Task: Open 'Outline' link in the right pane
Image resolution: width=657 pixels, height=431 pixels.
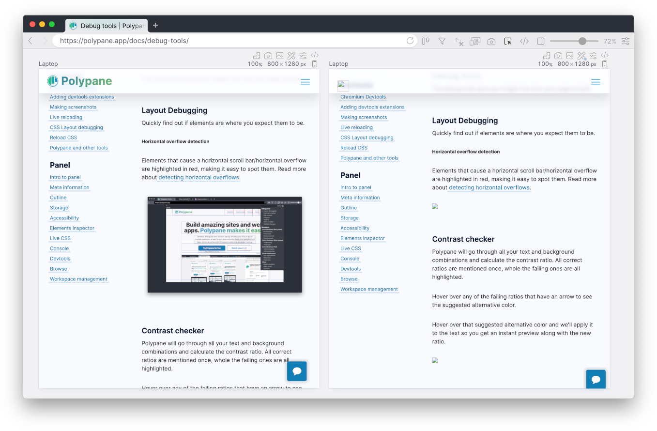Action: [349, 208]
